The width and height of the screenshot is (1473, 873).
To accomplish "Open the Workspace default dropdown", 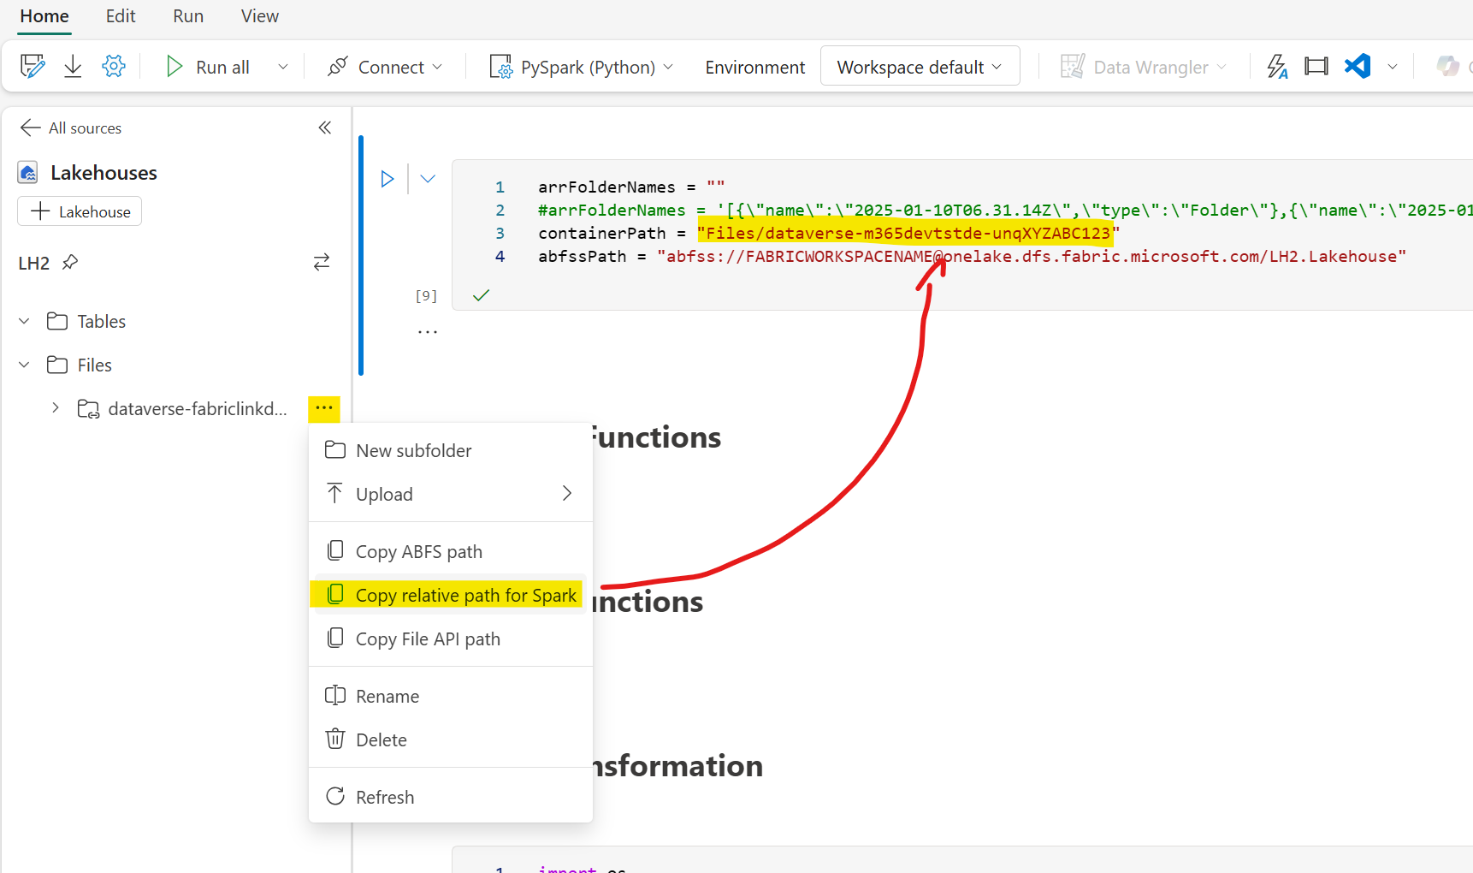I will point(920,66).
